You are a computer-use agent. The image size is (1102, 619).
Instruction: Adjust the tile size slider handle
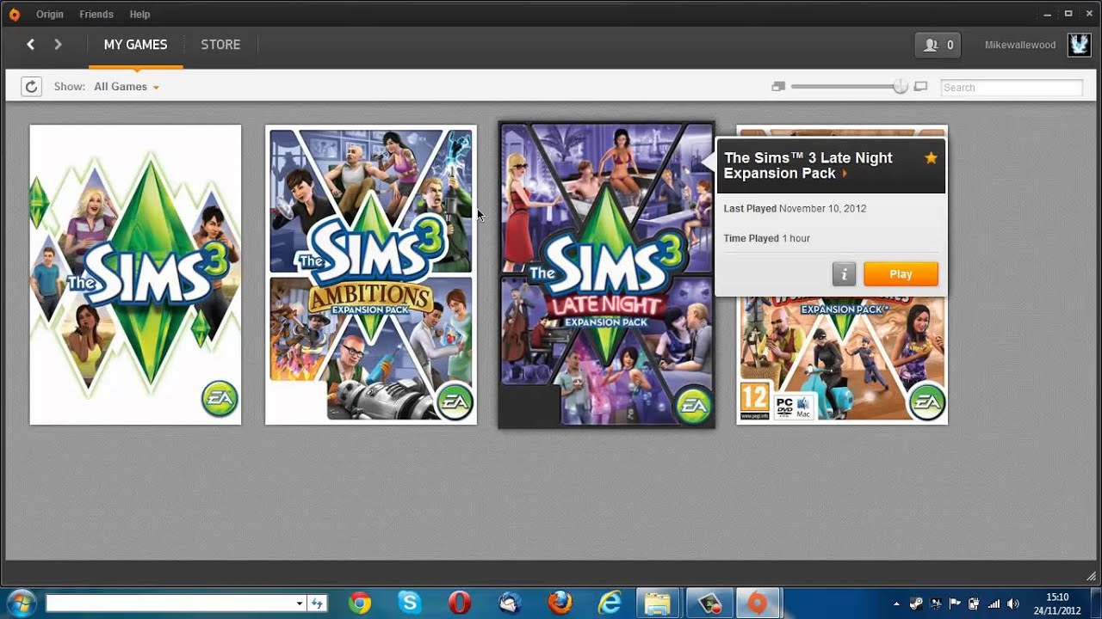[x=900, y=87]
